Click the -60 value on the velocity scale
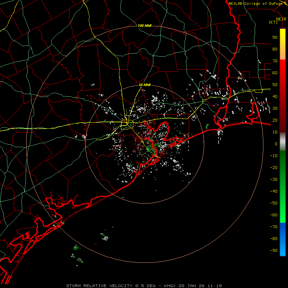 [x=274, y=215]
